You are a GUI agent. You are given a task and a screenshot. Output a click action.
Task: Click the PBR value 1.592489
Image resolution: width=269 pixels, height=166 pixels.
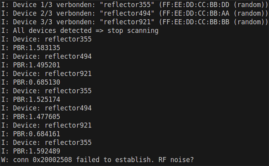point(45,151)
